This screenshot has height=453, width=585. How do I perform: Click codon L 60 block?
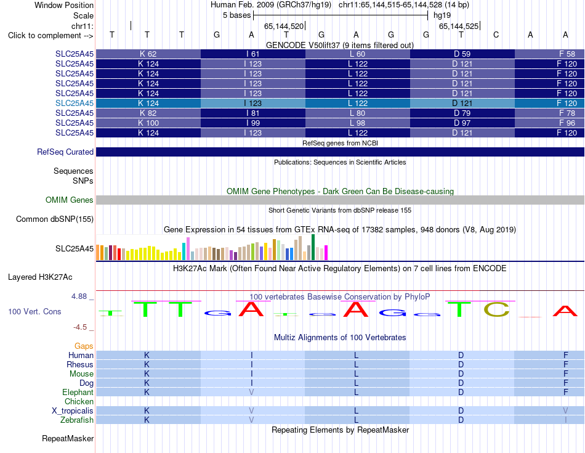click(358, 54)
